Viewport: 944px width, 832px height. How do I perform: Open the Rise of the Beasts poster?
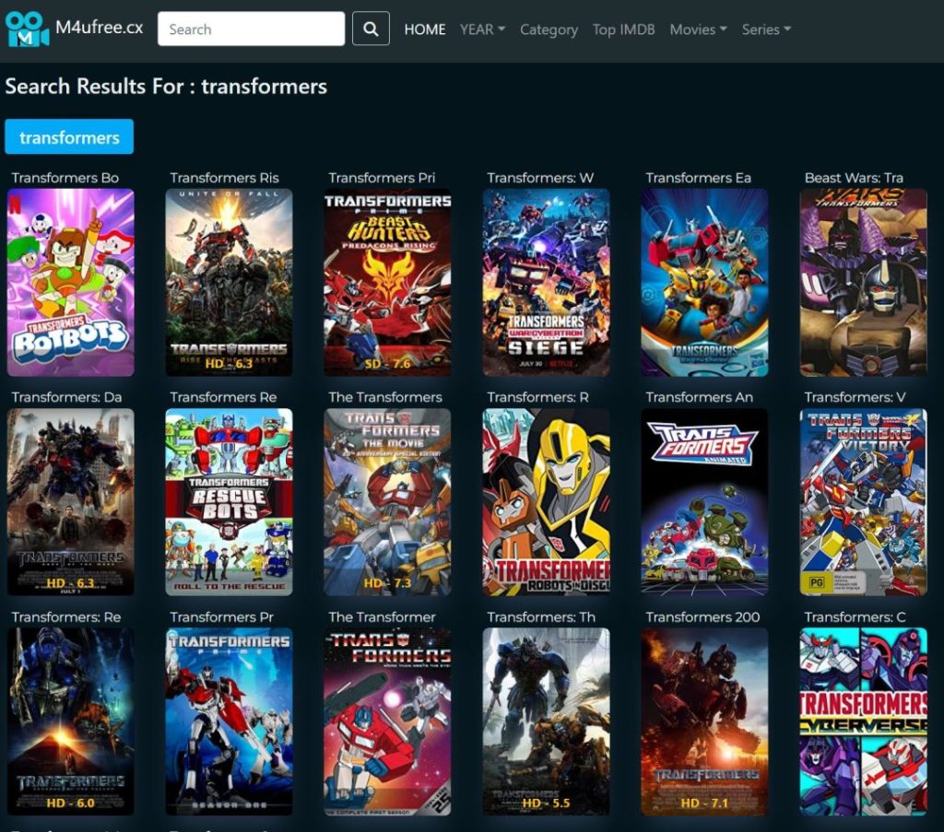(x=229, y=283)
